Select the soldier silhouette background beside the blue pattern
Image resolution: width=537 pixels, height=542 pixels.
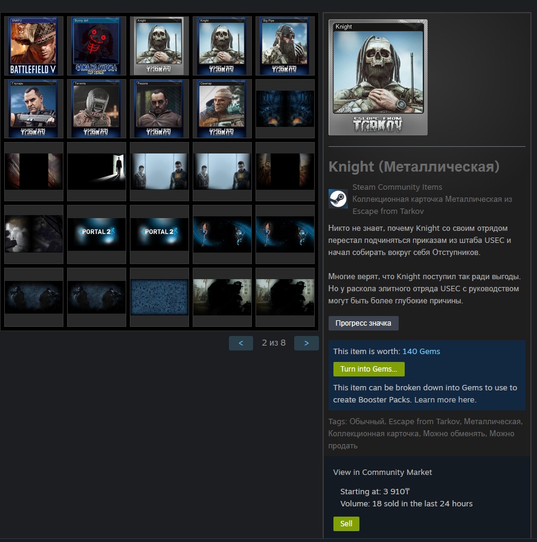point(222,298)
